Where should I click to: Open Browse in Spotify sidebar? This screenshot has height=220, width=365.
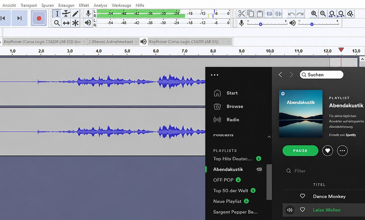pos(228,106)
